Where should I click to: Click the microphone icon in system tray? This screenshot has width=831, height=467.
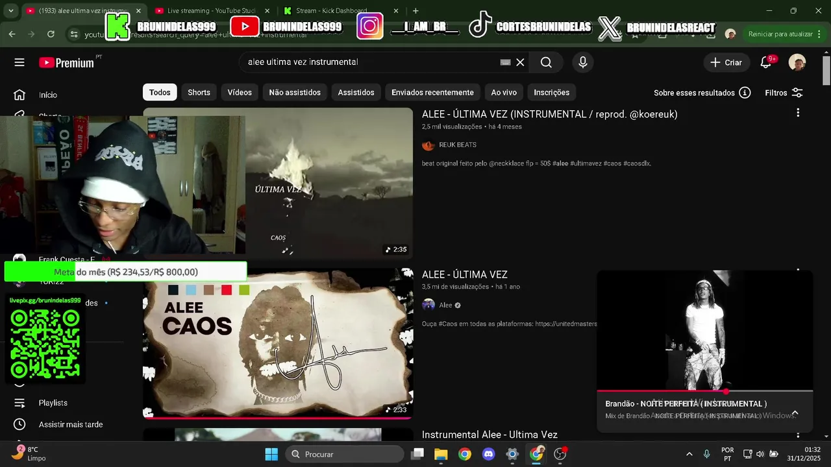tap(706, 454)
